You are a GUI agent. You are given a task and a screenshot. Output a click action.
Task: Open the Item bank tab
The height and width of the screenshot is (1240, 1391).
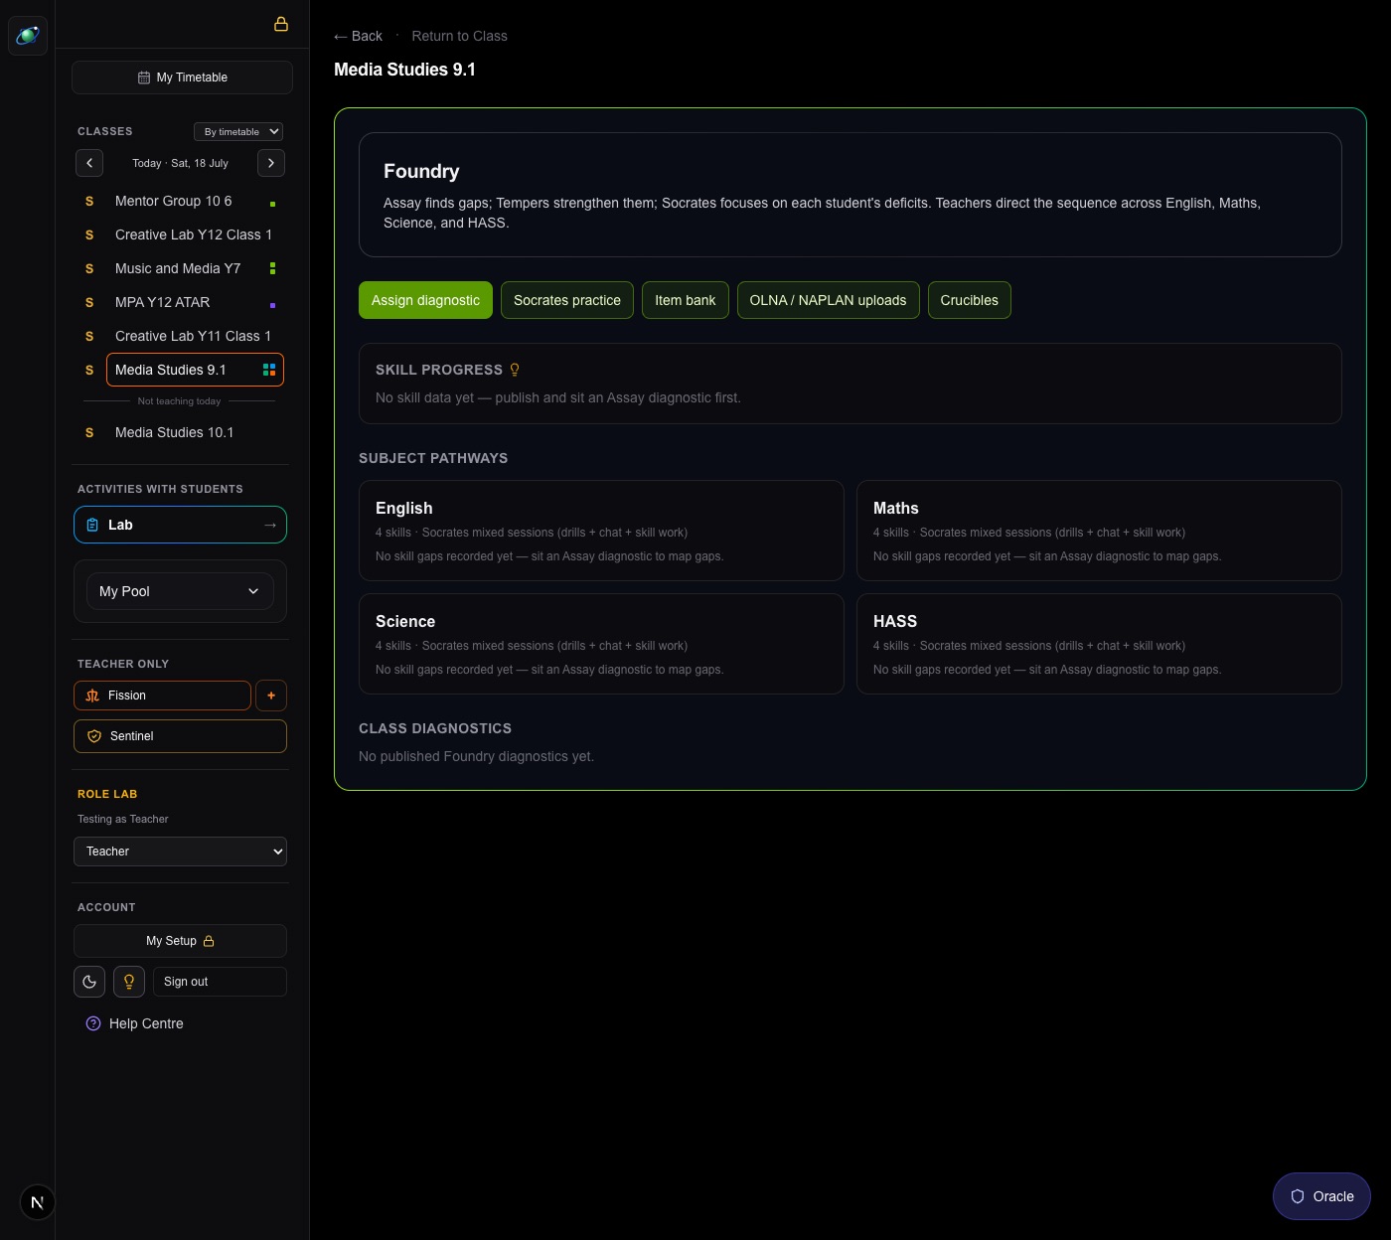(686, 300)
